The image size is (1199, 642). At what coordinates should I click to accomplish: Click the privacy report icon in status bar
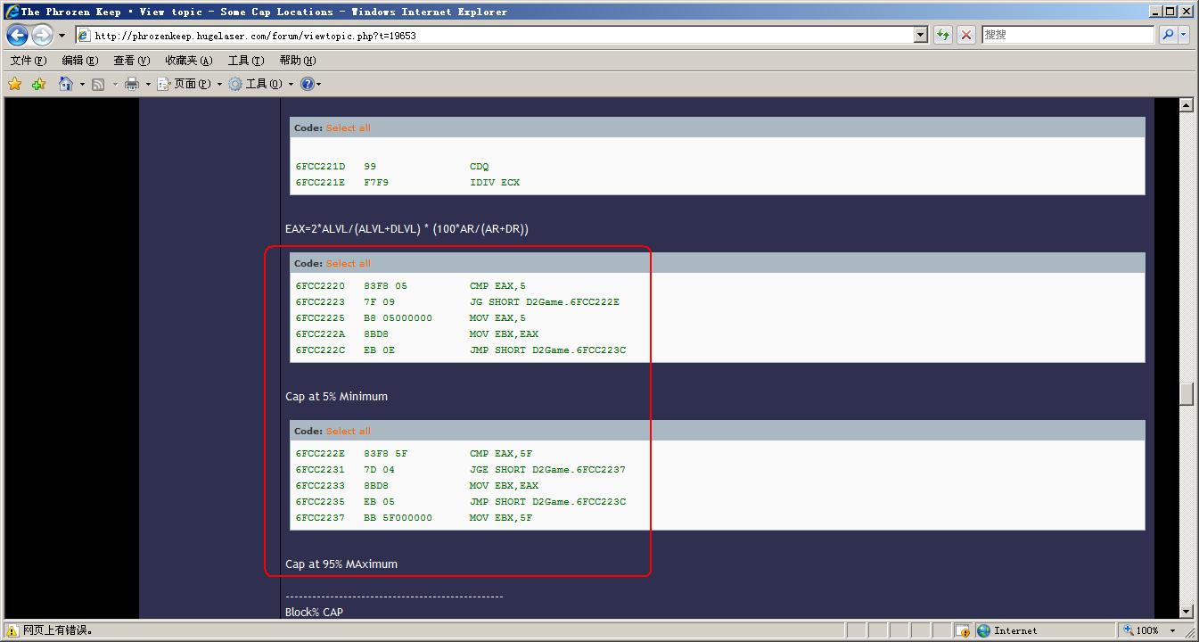(x=961, y=630)
